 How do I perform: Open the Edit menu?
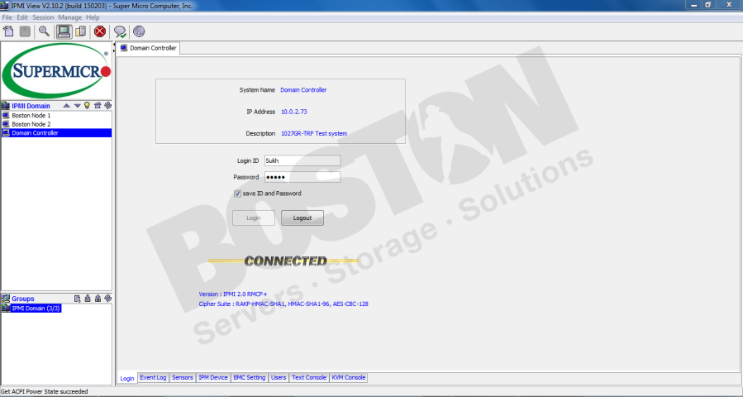(22, 17)
